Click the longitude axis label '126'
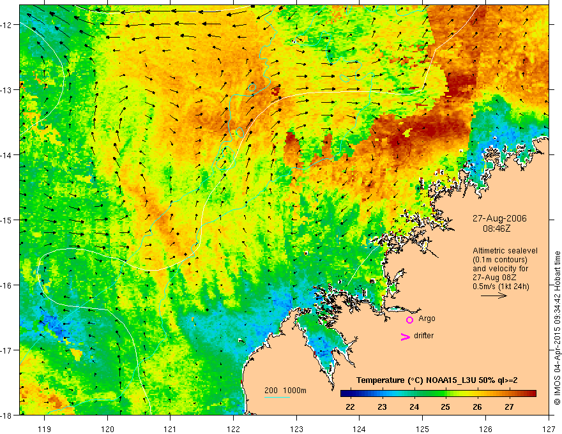This screenshot has height=434, width=562. point(485,429)
